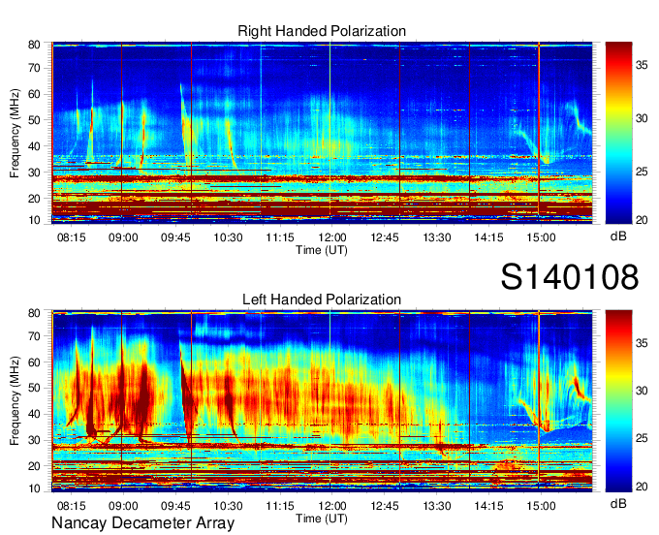Click the "14:15" tick of Right Handed plot
This screenshot has height=535, width=659.
488,237
